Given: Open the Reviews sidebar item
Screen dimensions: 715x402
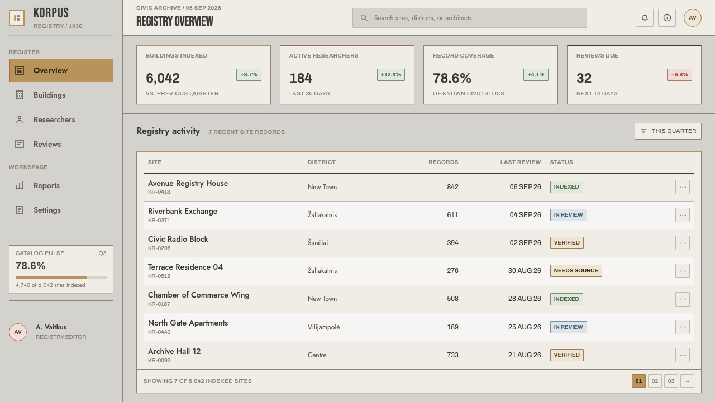Looking at the screenshot, I should [61, 144].
